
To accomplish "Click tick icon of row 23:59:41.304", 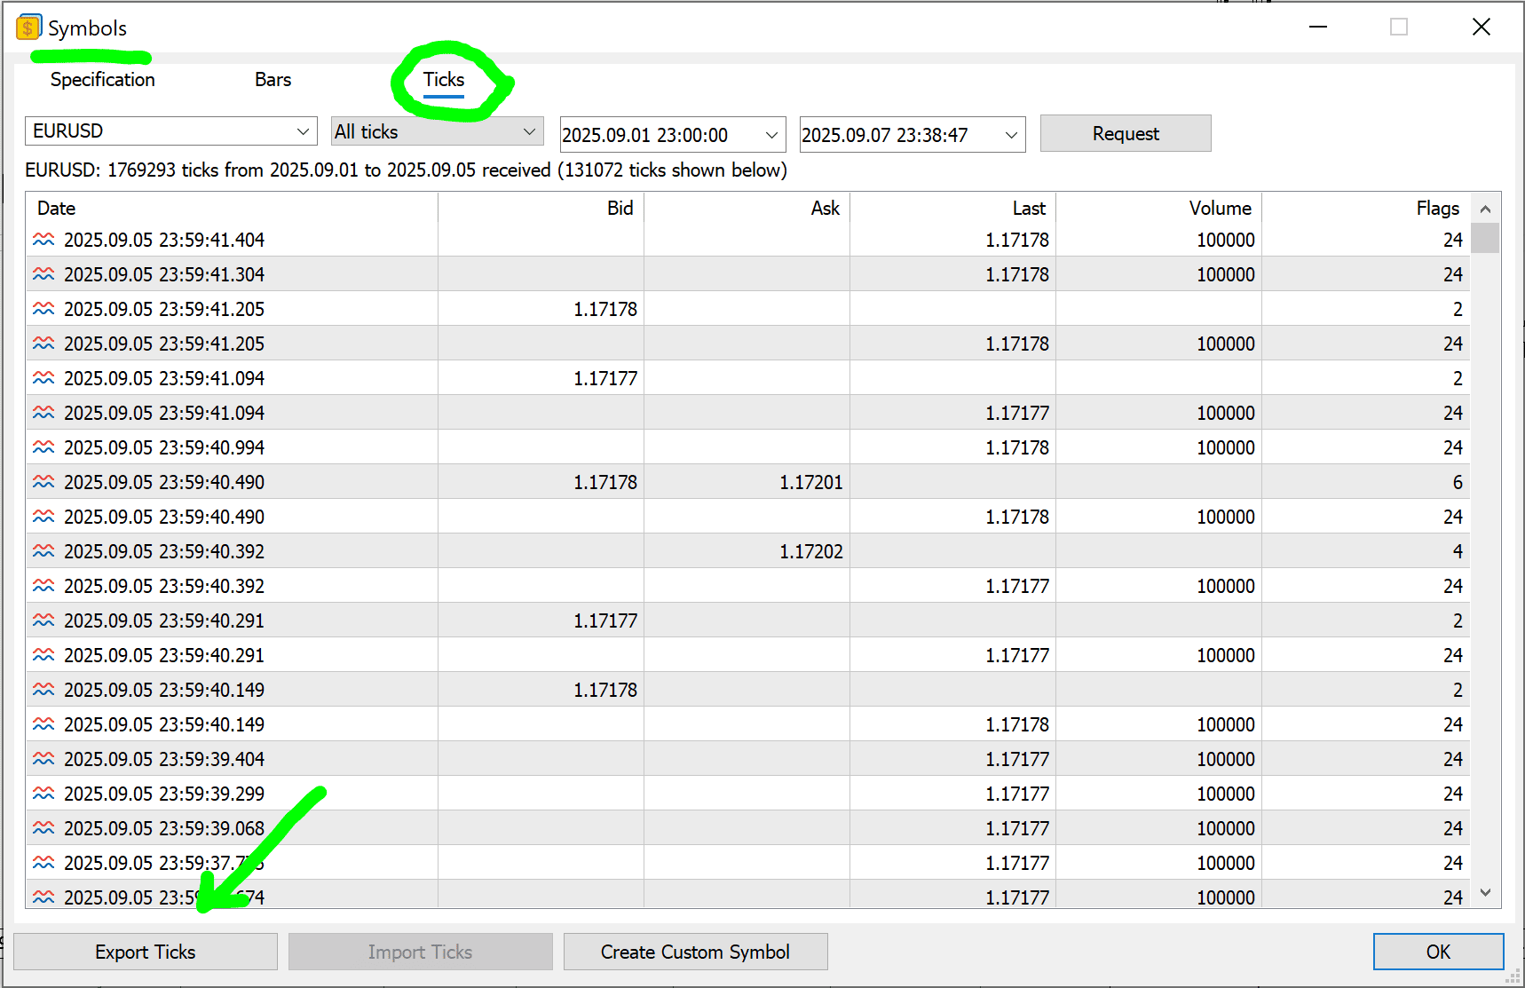I will click(x=43, y=274).
